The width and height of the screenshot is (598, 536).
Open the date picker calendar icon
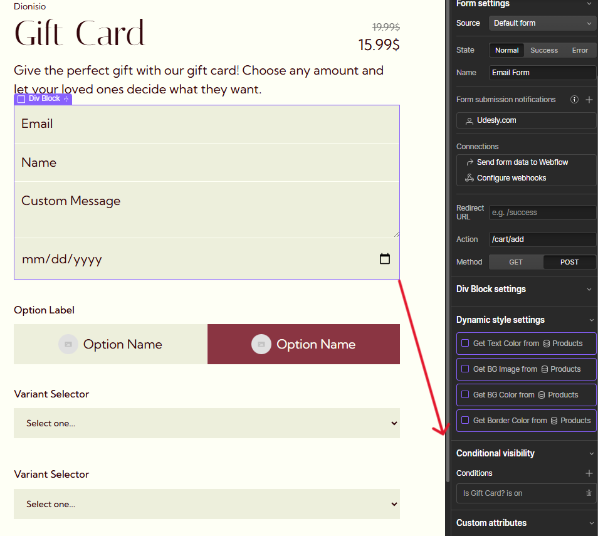(385, 259)
